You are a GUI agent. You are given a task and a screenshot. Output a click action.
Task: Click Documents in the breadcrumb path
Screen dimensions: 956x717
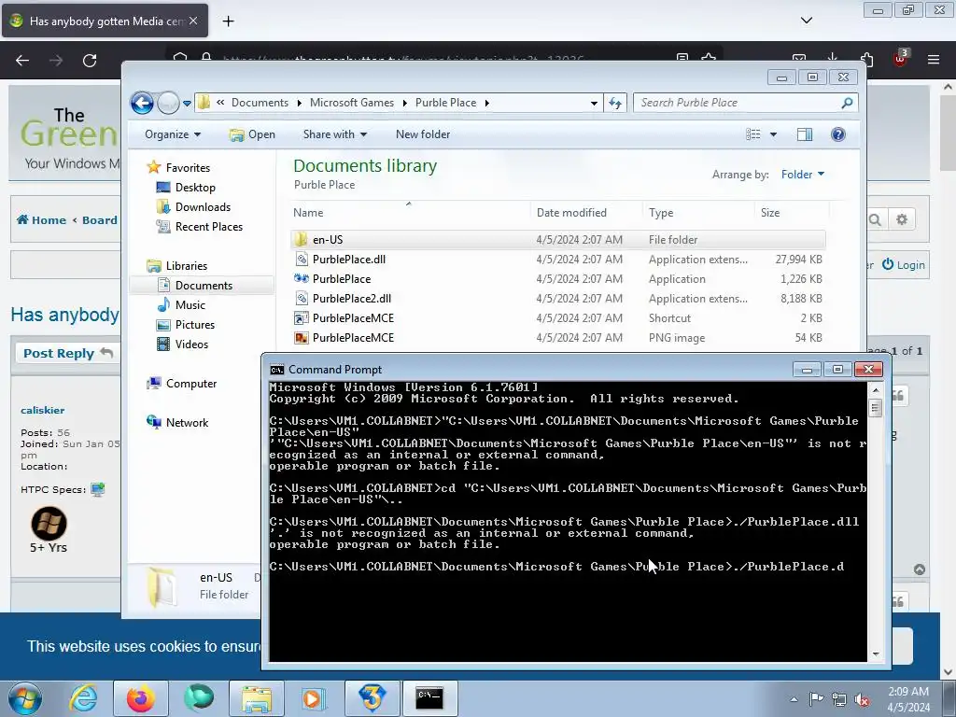click(260, 103)
